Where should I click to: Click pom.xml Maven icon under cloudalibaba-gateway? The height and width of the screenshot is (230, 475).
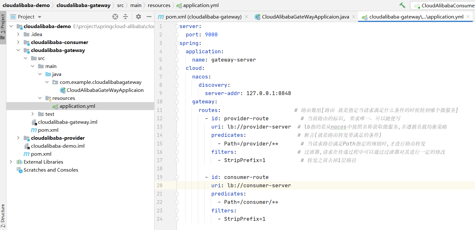point(33,130)
